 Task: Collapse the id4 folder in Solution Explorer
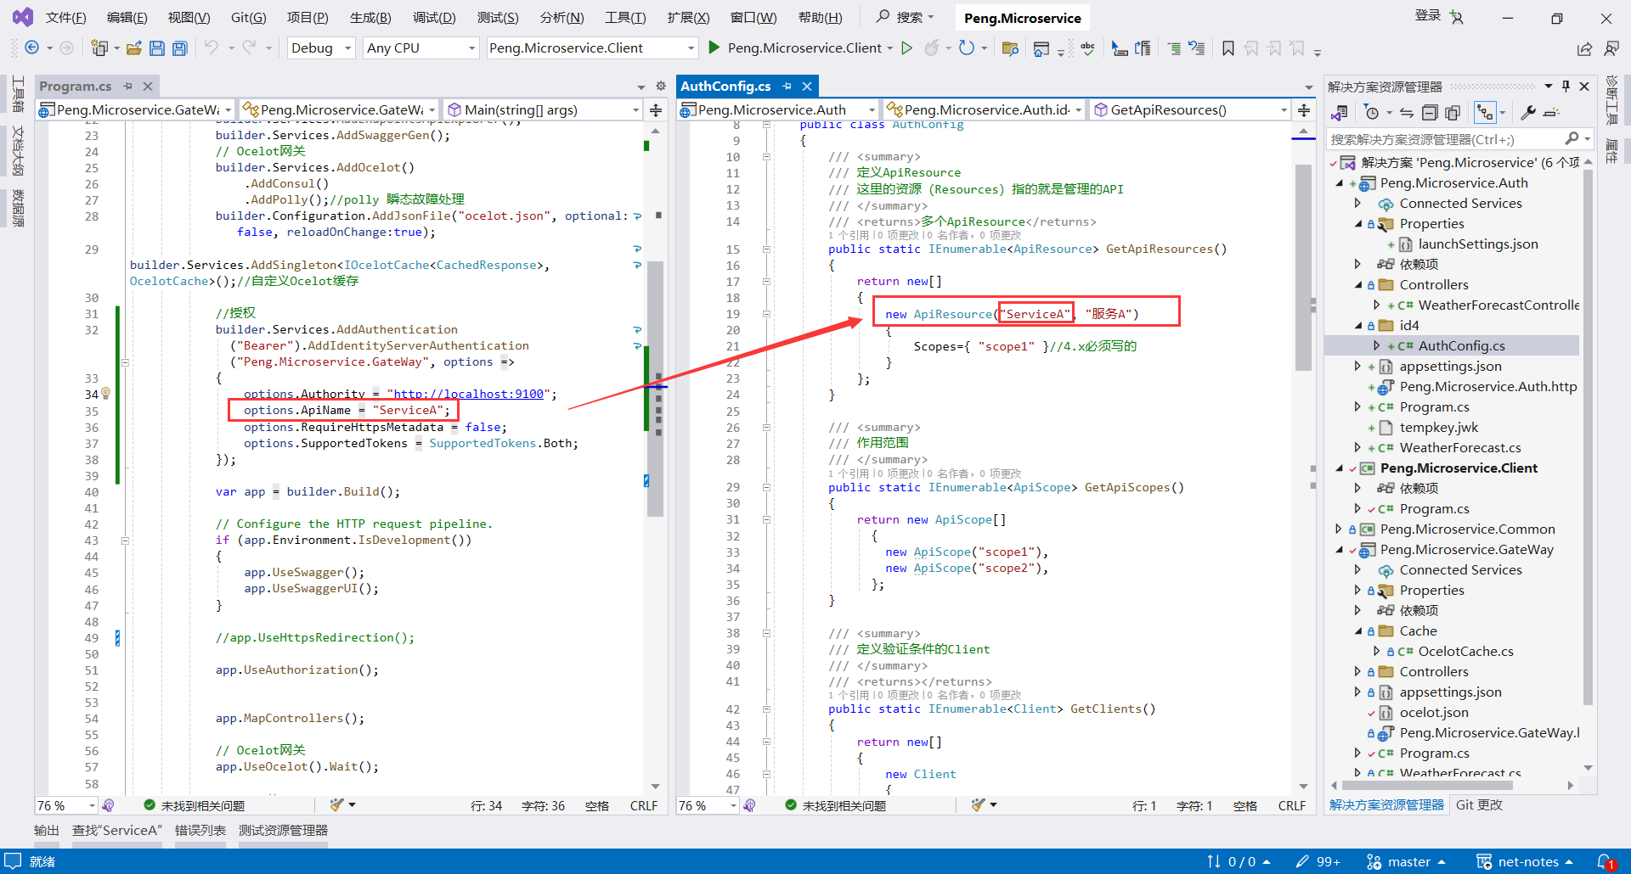click(1357, 326)
